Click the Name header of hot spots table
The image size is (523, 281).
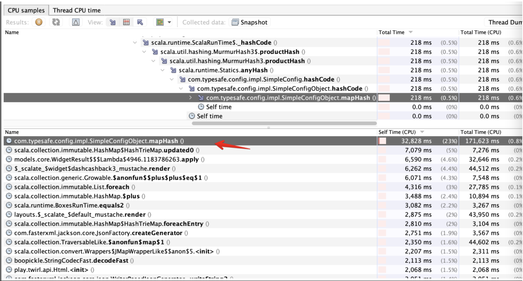pyautogui.click(x=190, y=132)
